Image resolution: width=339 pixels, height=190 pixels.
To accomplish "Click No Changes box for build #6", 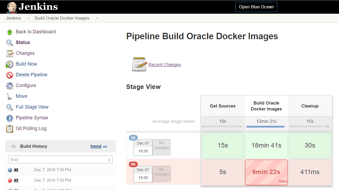I will click(x=161, y=147).
